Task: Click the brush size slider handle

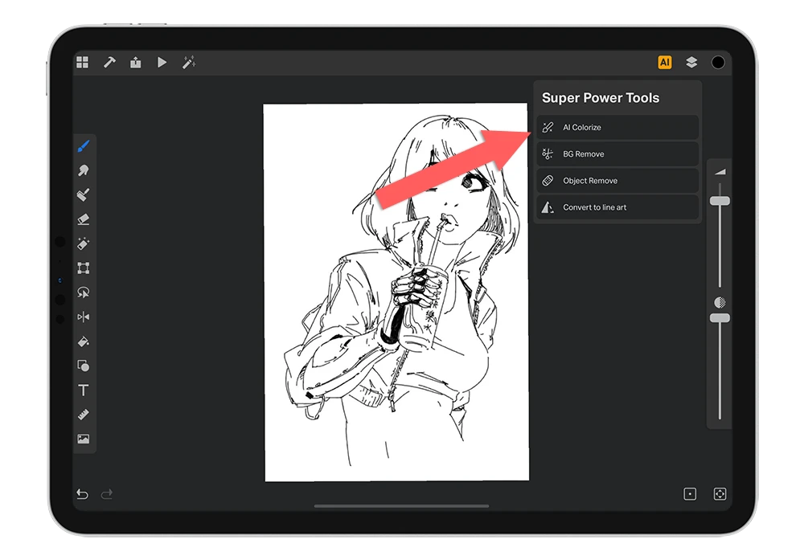Action: (x=720, y=201)
